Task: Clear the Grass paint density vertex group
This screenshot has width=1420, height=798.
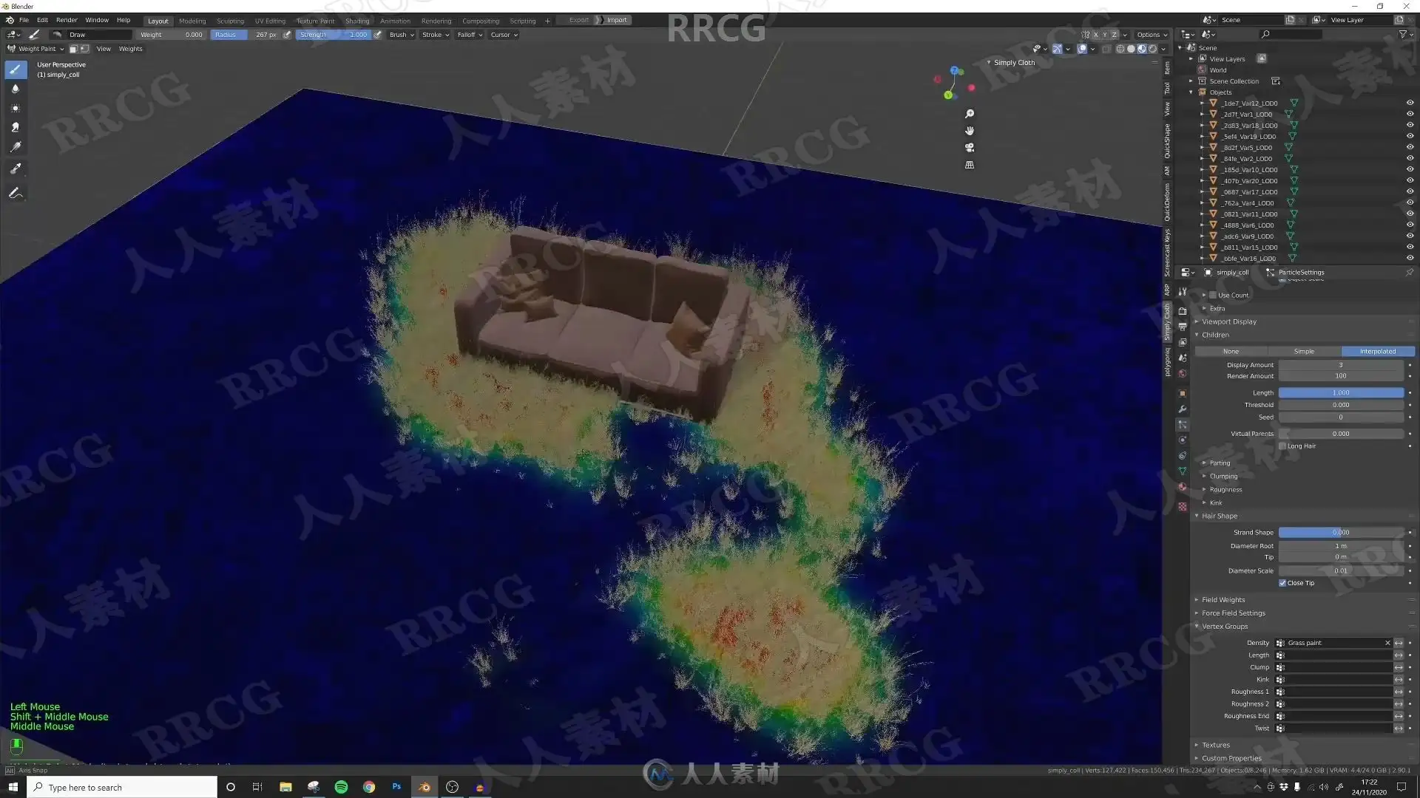Action: coord(1387,643)
